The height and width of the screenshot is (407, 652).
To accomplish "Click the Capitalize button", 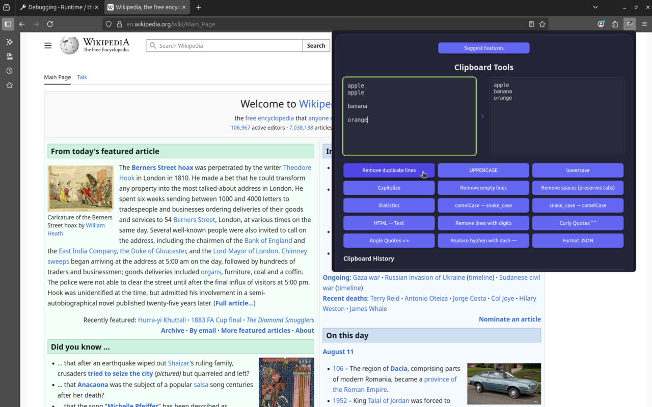I will (389, 188).
